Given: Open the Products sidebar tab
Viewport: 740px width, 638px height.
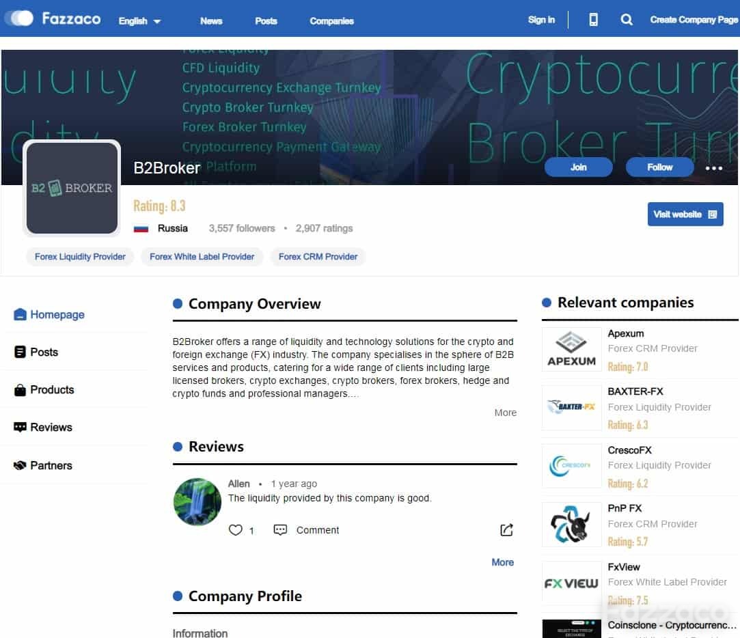Looking at the screenshot, I should click(44, 390).
